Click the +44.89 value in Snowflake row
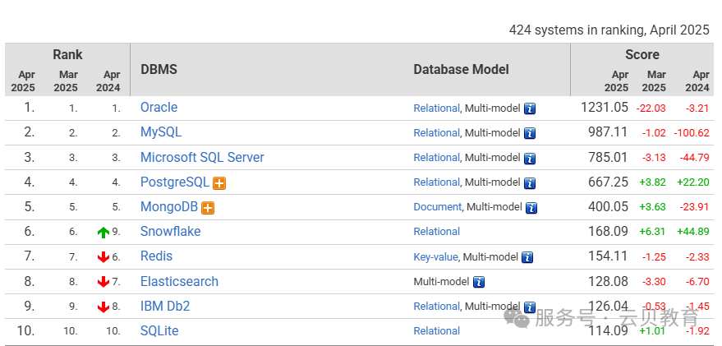The image size is (722, 346). (x=693, y=232)
